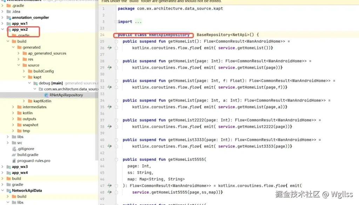
Task: Collapse the build folder under app_wx2
Action: 8,41
